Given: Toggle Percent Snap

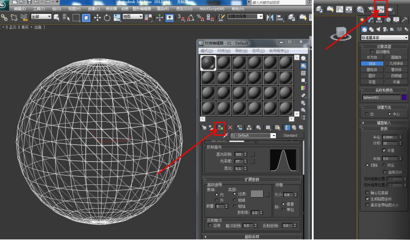Looking at the screenshot, I should 200,17.
